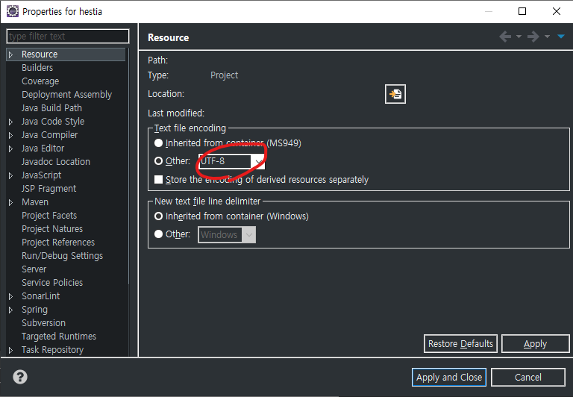
Task: Expand the Task Repository node
Action: [x=11, y=350]
